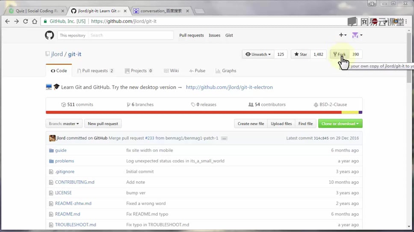Open the Branch: master dropdown
The width and height of the screenshot is (414, 232).
[64, 124]
